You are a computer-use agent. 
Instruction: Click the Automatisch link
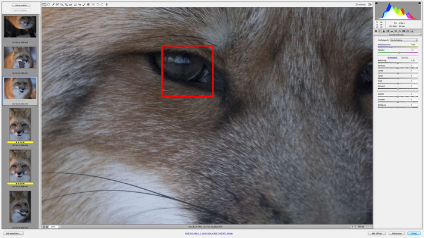[x=392, y=58]
